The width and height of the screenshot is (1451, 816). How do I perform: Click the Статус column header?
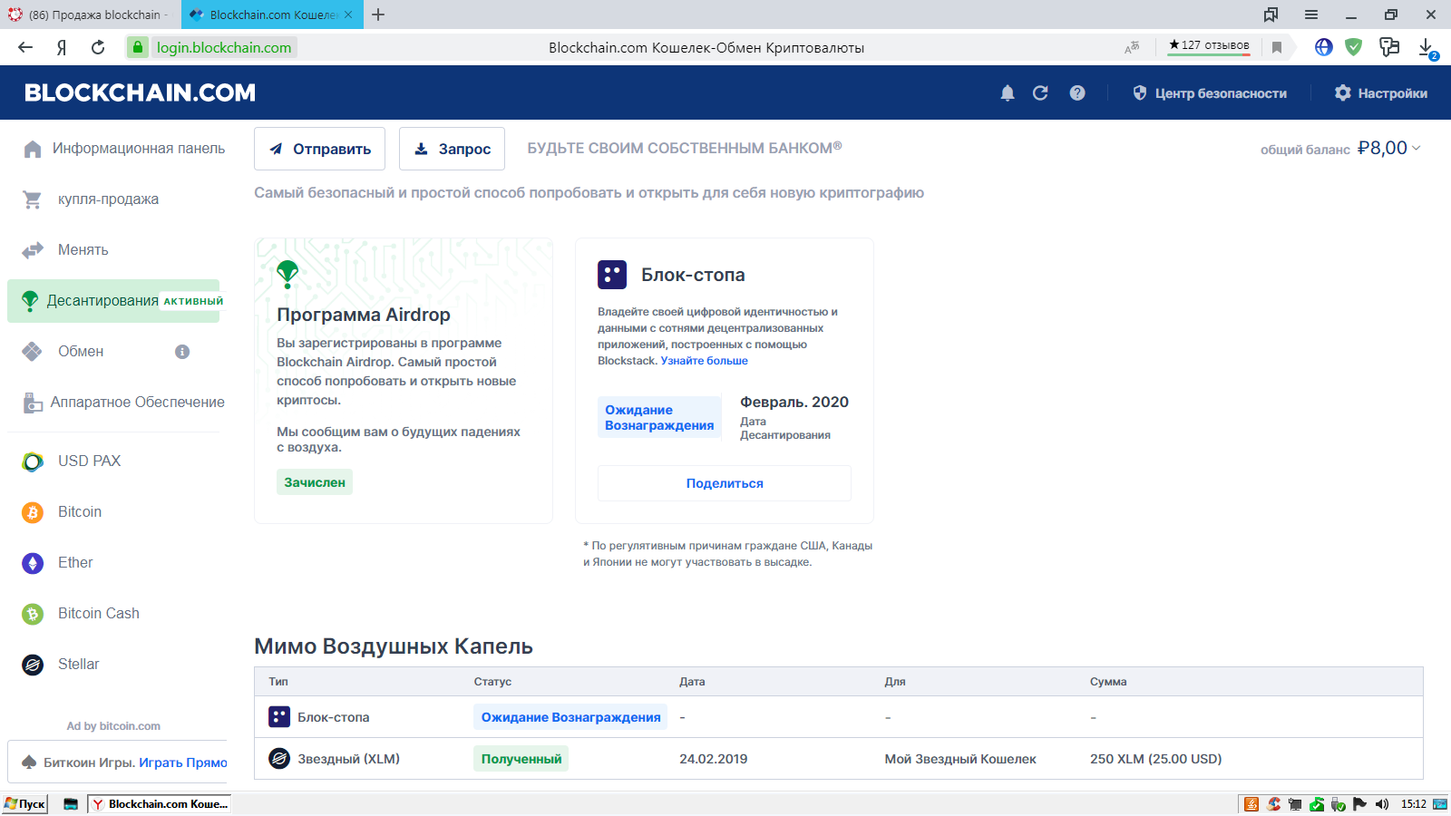[x=492, y=682]
